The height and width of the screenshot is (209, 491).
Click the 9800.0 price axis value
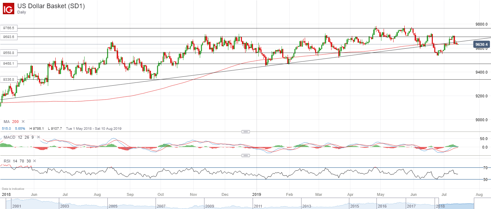[x=481, y=25]
